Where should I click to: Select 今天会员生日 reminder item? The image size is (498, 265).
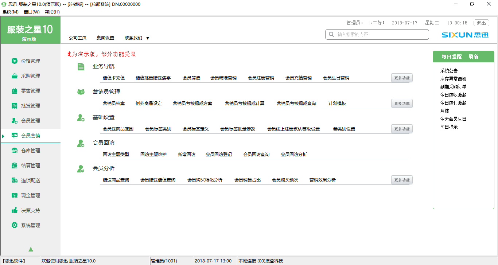pos(453,119)
